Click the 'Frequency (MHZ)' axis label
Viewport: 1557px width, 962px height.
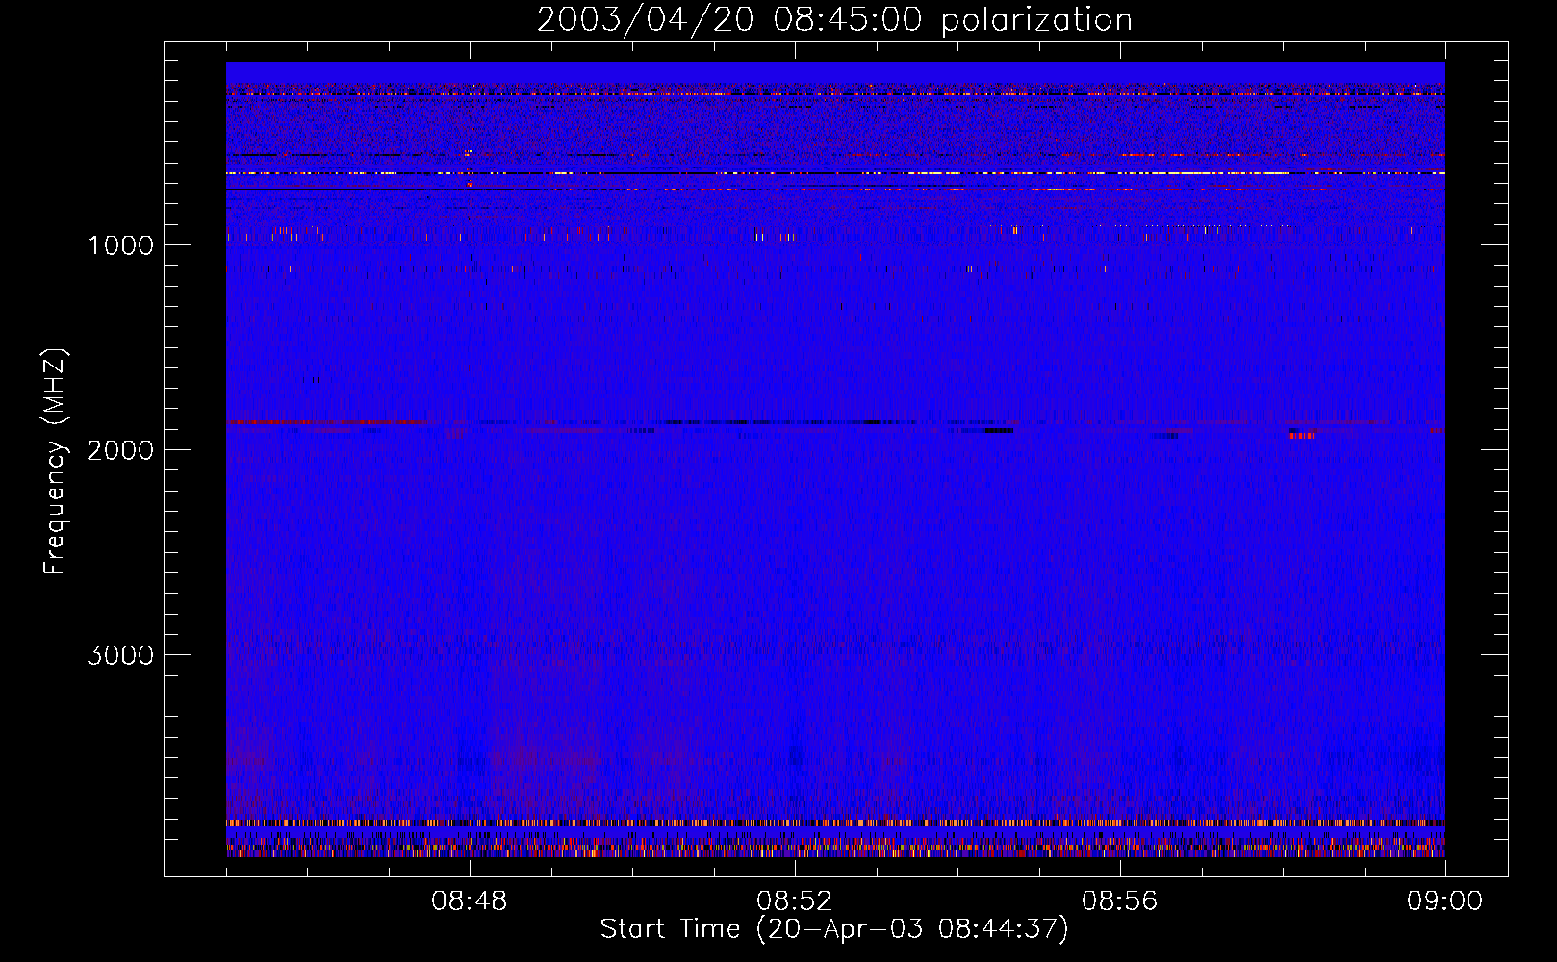coord(55,461)
